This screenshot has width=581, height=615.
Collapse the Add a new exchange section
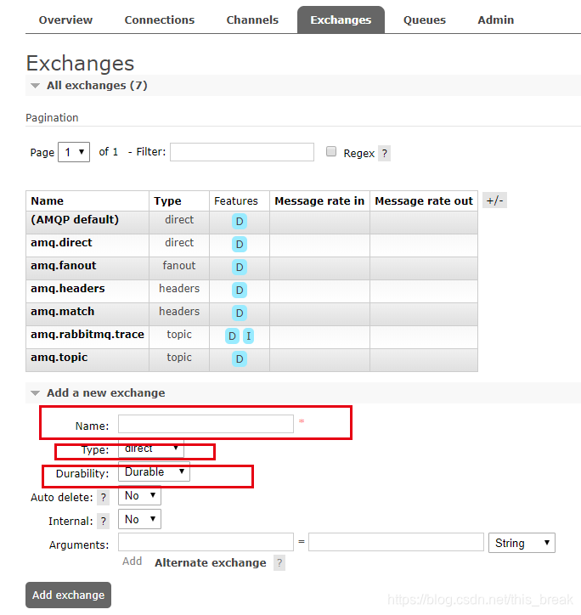[105, 393]
